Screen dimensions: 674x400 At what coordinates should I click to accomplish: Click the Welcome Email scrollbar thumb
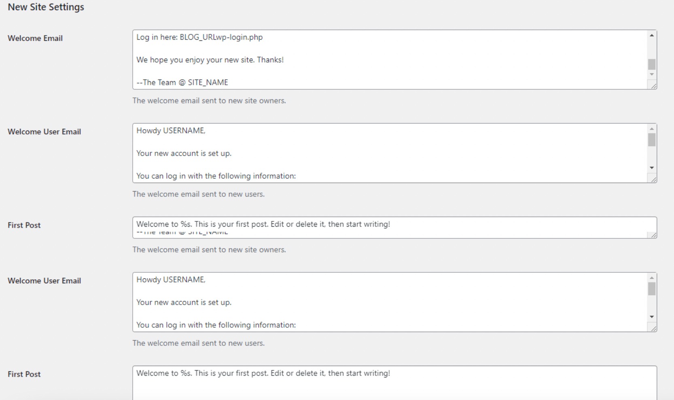(651, 64)
